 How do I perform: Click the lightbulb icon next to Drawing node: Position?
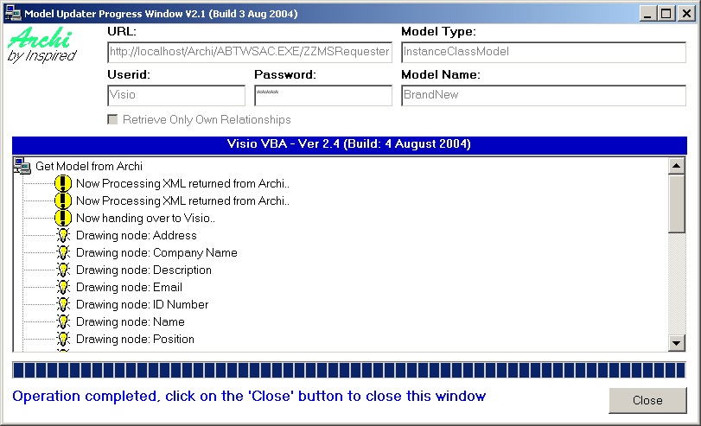pyautogui.click(x=62, y=339)
